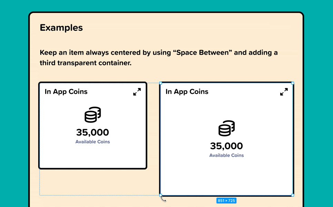The width and height of the screenshot is (333, 207).
Task: Grab the top-left resize handle of the selected card
Action: coord(161,83)
